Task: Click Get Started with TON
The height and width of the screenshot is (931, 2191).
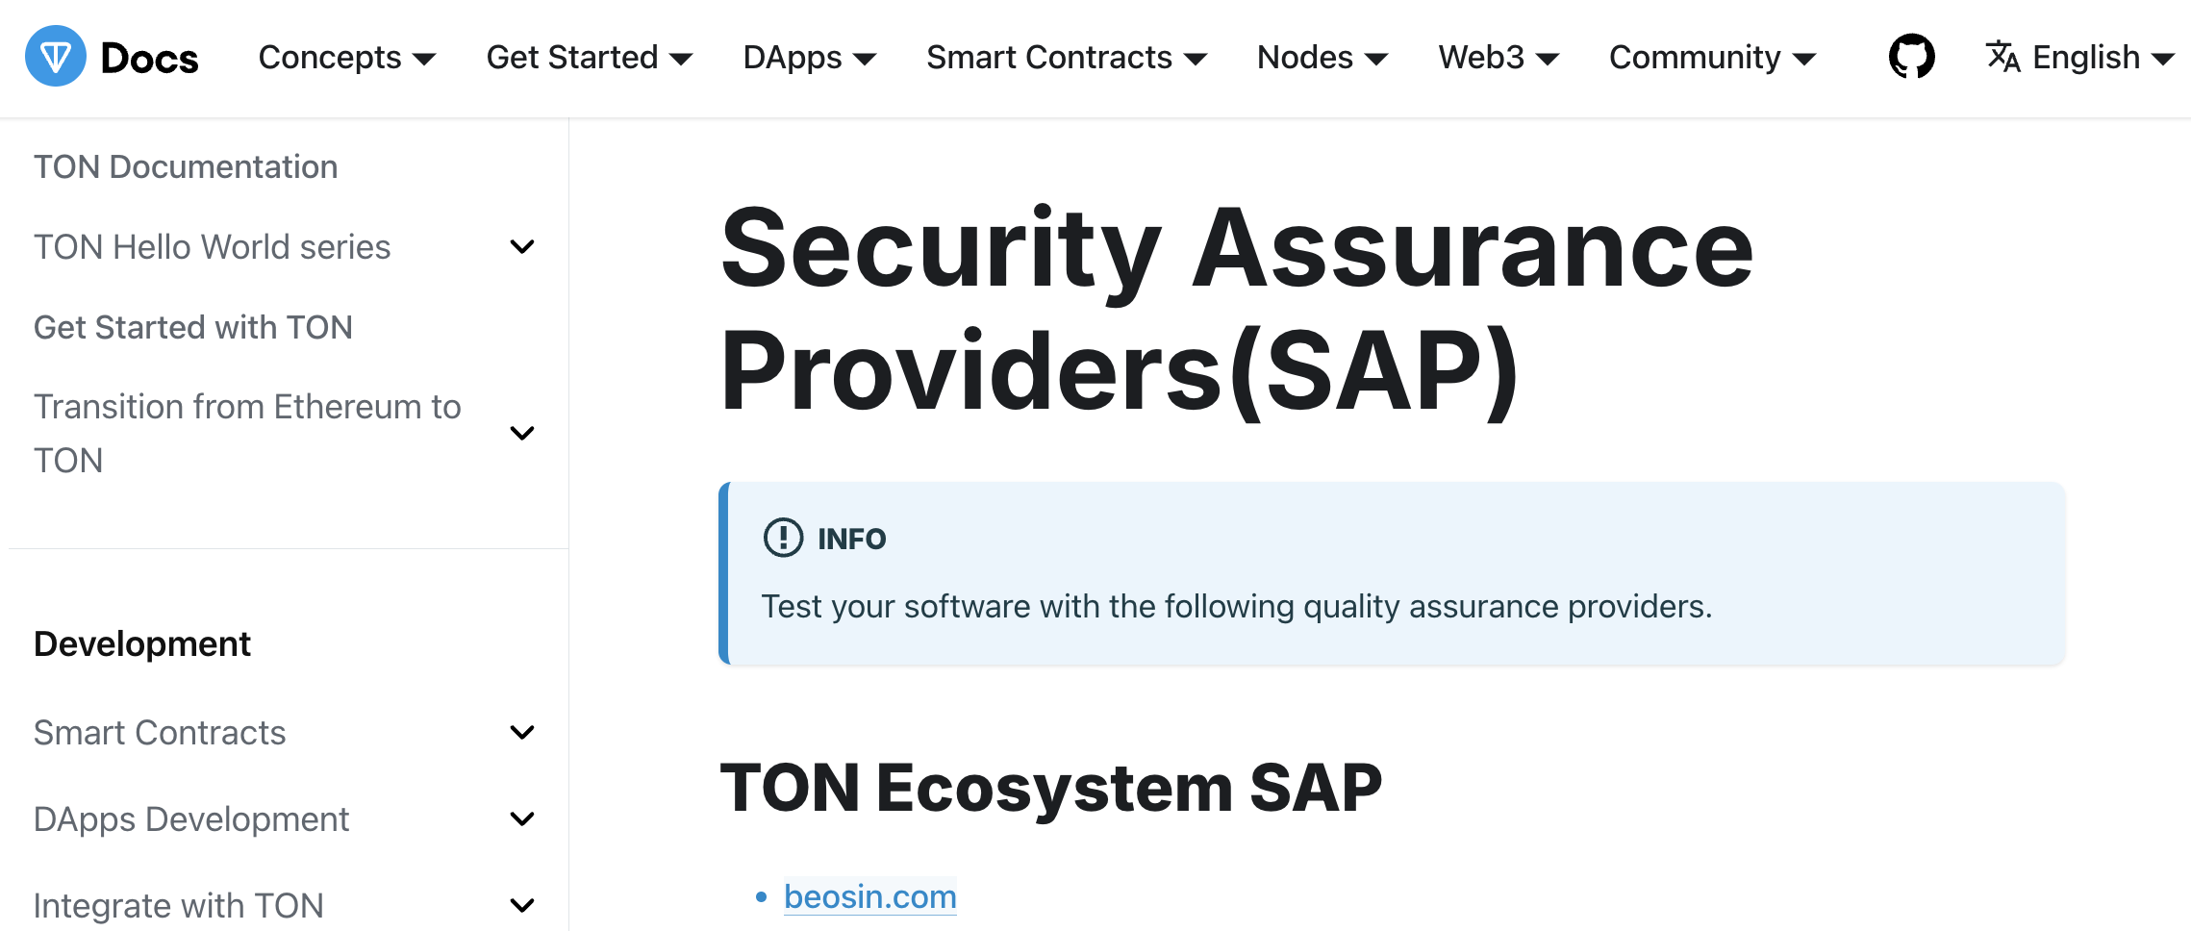Action: 193,327
